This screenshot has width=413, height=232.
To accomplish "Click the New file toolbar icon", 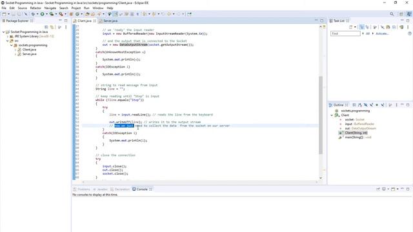I will 5,14.
